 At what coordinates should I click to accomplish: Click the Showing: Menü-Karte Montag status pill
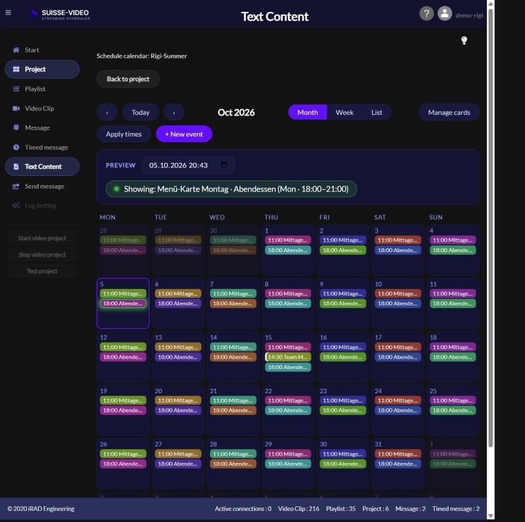[231, 189]
